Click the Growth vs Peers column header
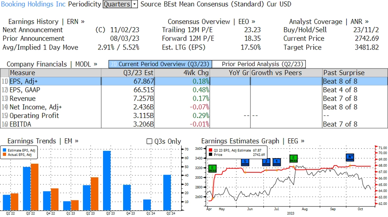The height and width of the screenshot is (217, 388). coord(286,73)
